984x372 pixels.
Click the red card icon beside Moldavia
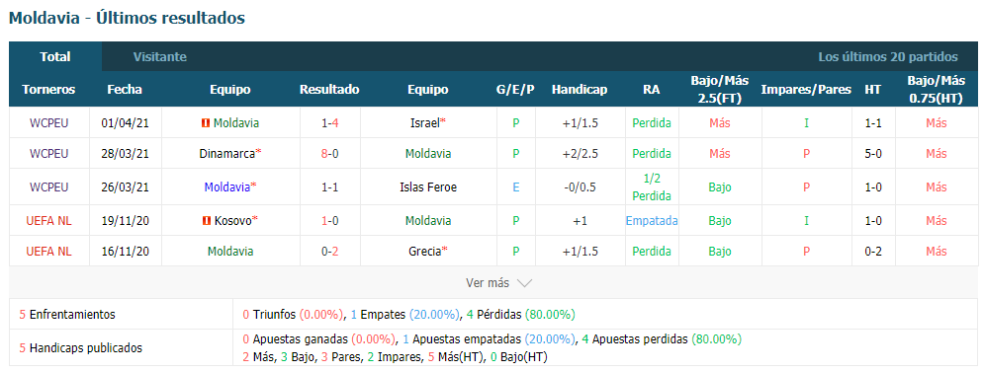click(x=205, y=123)
